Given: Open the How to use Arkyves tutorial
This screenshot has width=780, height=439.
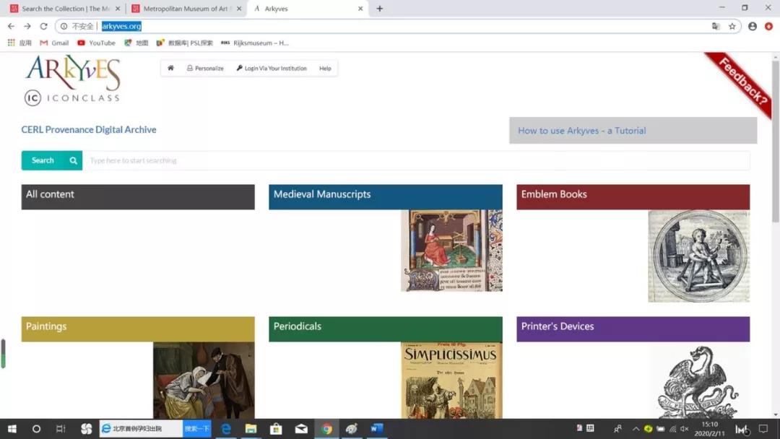Looking at the screenshot, I should [581, 131].
